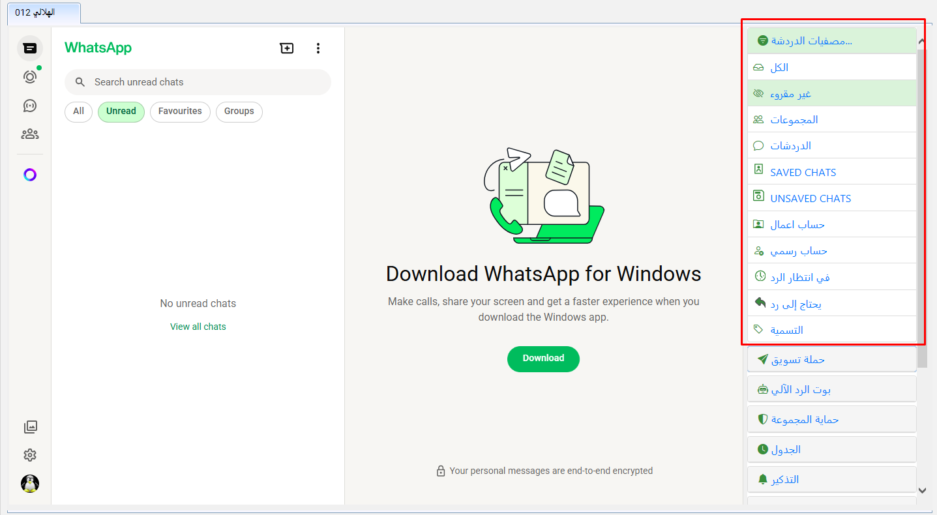Open the penguin profile picture
937x515 pixels.
point(30,484)
